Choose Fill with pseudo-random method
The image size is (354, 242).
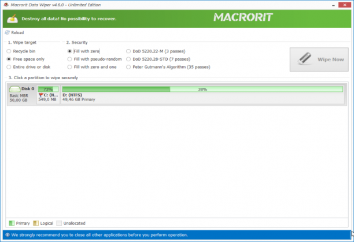pos(95,59)
